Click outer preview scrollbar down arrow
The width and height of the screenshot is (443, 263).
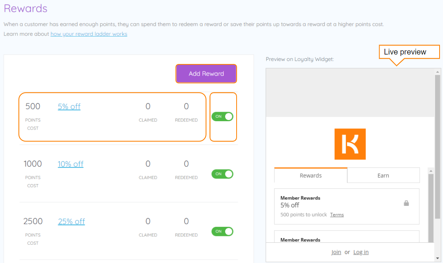tap(437, 258)
